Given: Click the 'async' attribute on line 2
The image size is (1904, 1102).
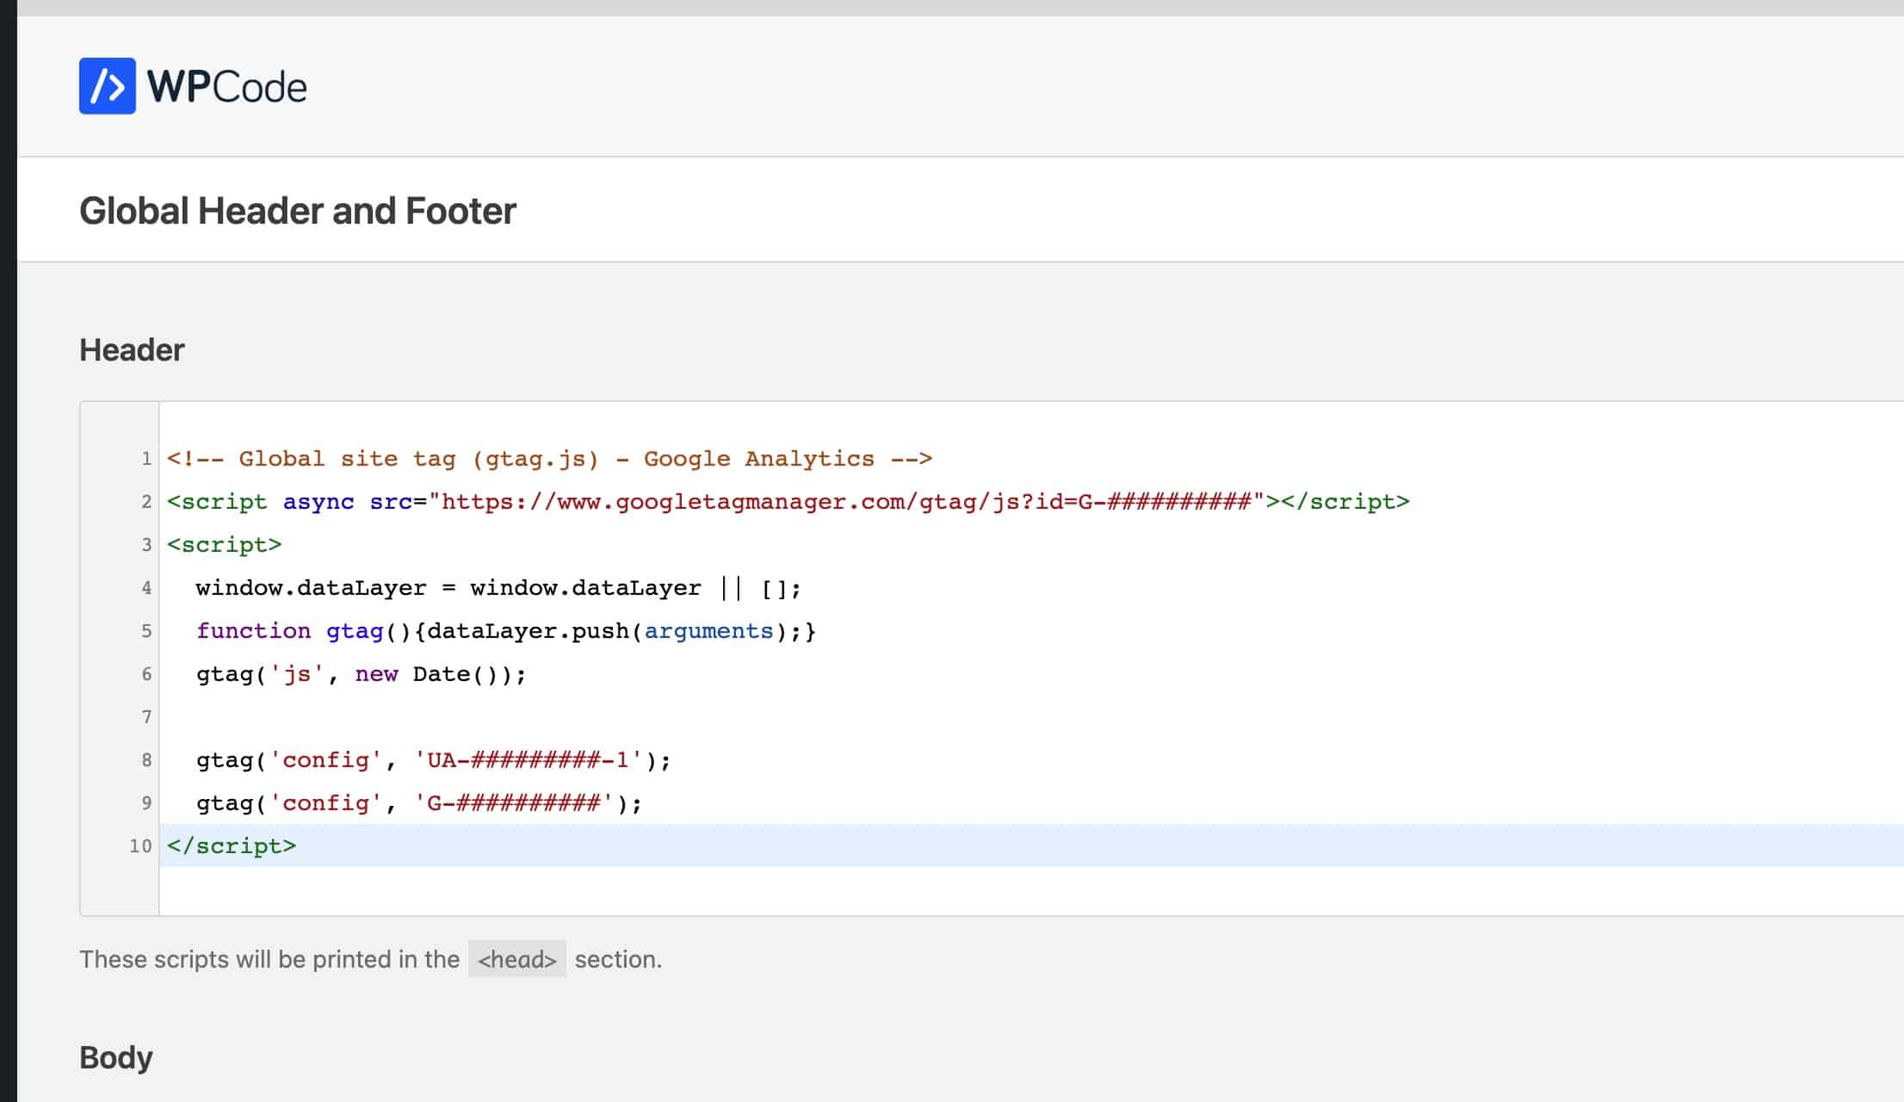Looking at the screenshot, I should pyautogui.click(x=318, y=503).
